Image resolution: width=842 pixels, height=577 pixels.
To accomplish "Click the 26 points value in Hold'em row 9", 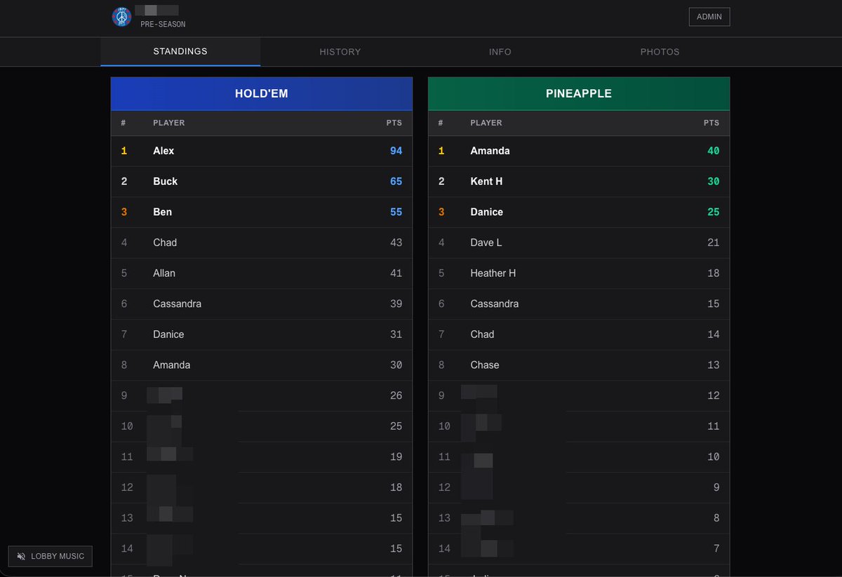I will pos(396,395).
